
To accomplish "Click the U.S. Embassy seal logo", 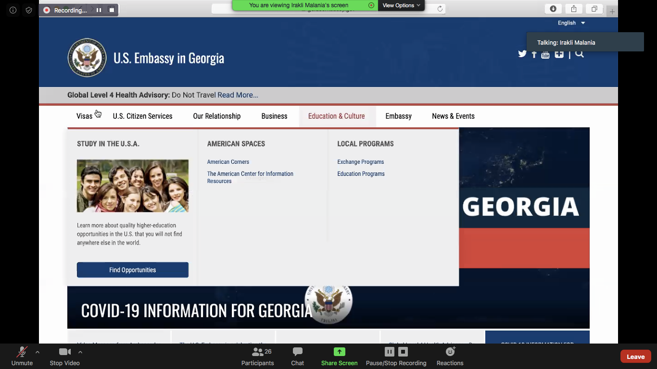I will pos(87,58).
